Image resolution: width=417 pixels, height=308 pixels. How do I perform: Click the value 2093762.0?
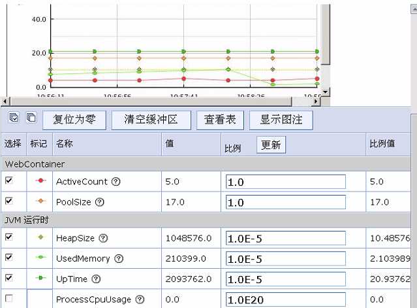click(x=189, y=279)
